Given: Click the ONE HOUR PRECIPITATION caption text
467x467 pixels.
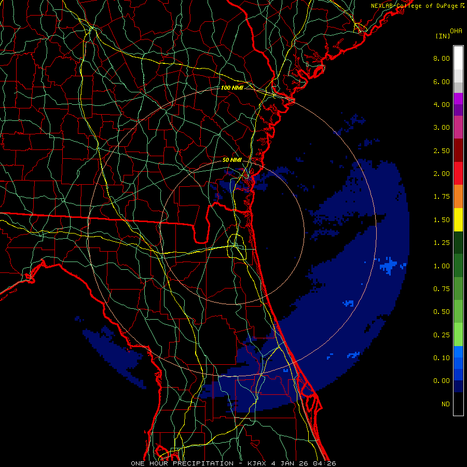Looking at the screenshot, I should click(x=182, y=463).
